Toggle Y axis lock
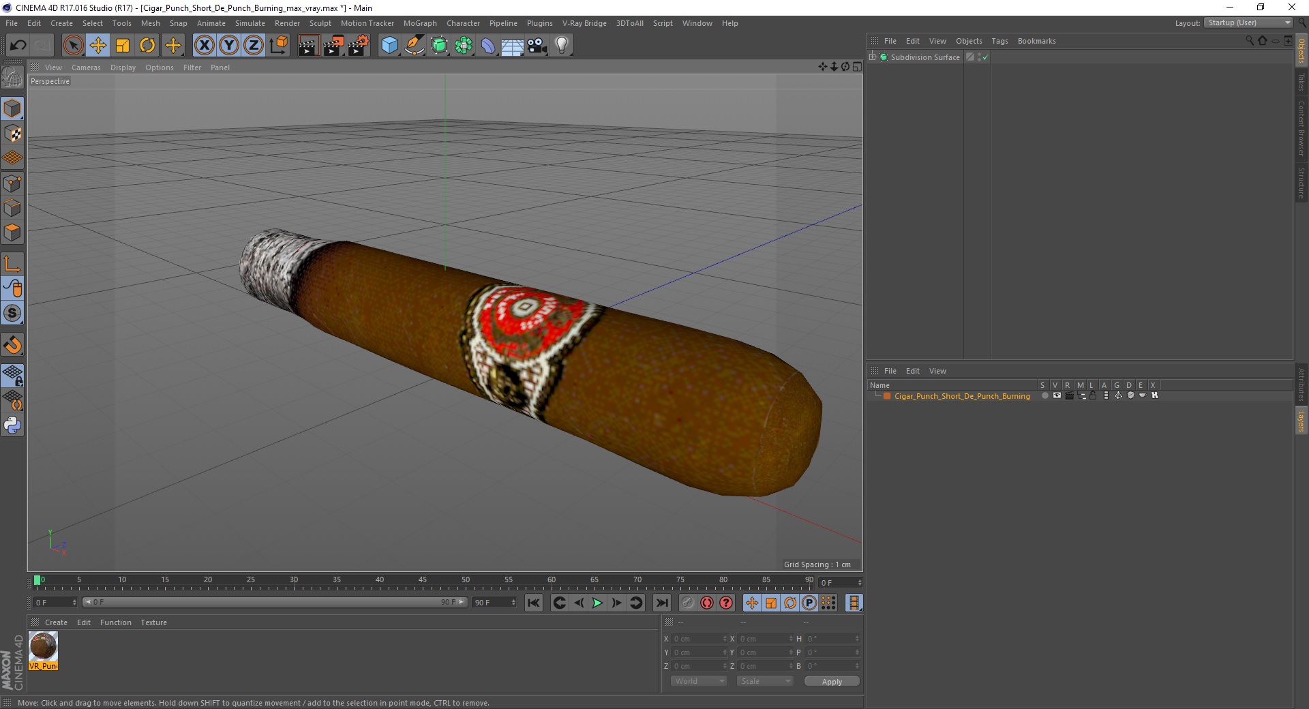1309x709 pixels. coord(229,46)
